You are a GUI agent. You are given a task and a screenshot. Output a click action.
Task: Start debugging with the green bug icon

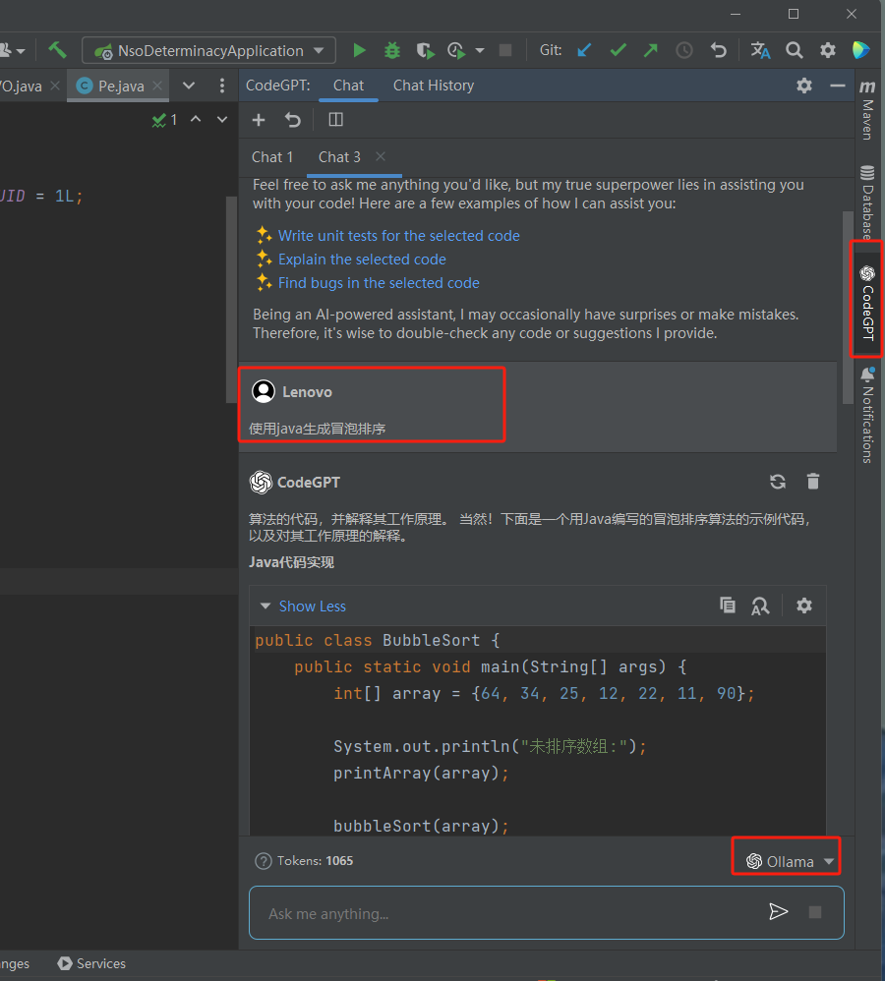pos(392,50)
